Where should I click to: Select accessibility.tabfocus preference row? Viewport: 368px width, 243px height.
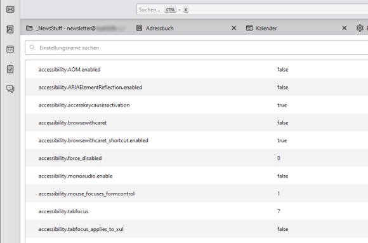pos(197,211)
